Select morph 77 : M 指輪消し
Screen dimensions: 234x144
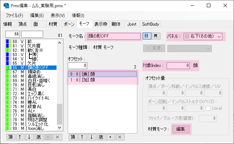click(x=31, y=115)
